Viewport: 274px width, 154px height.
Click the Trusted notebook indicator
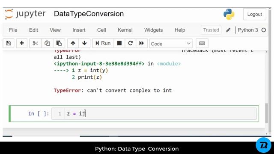(x=211, y=30)
